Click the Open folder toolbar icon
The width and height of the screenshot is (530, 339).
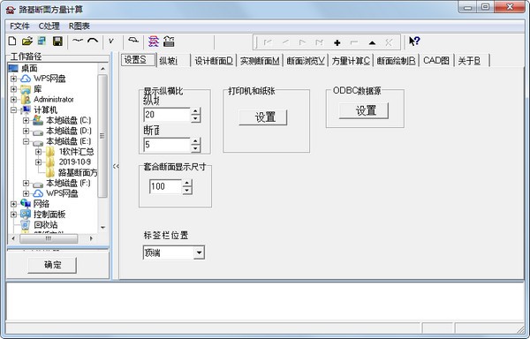[x=27, y=41]
